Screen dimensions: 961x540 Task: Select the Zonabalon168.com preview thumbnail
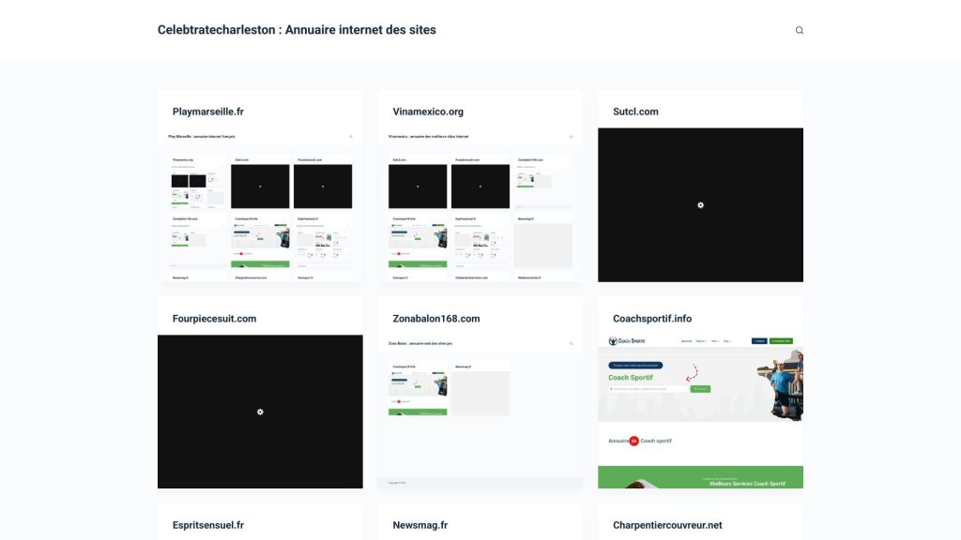(x=480, y=412)
